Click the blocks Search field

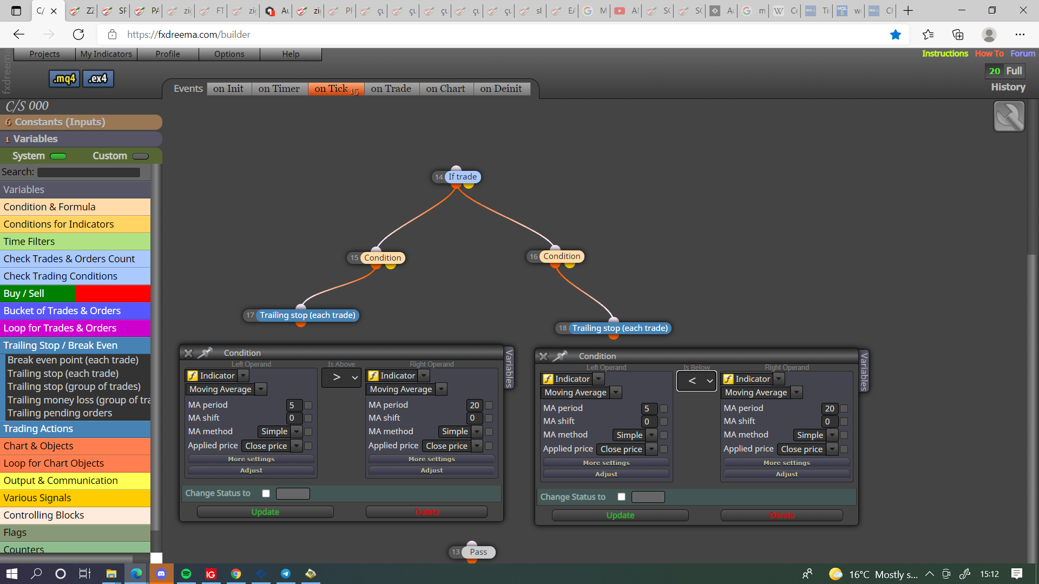tap(89, 172)
